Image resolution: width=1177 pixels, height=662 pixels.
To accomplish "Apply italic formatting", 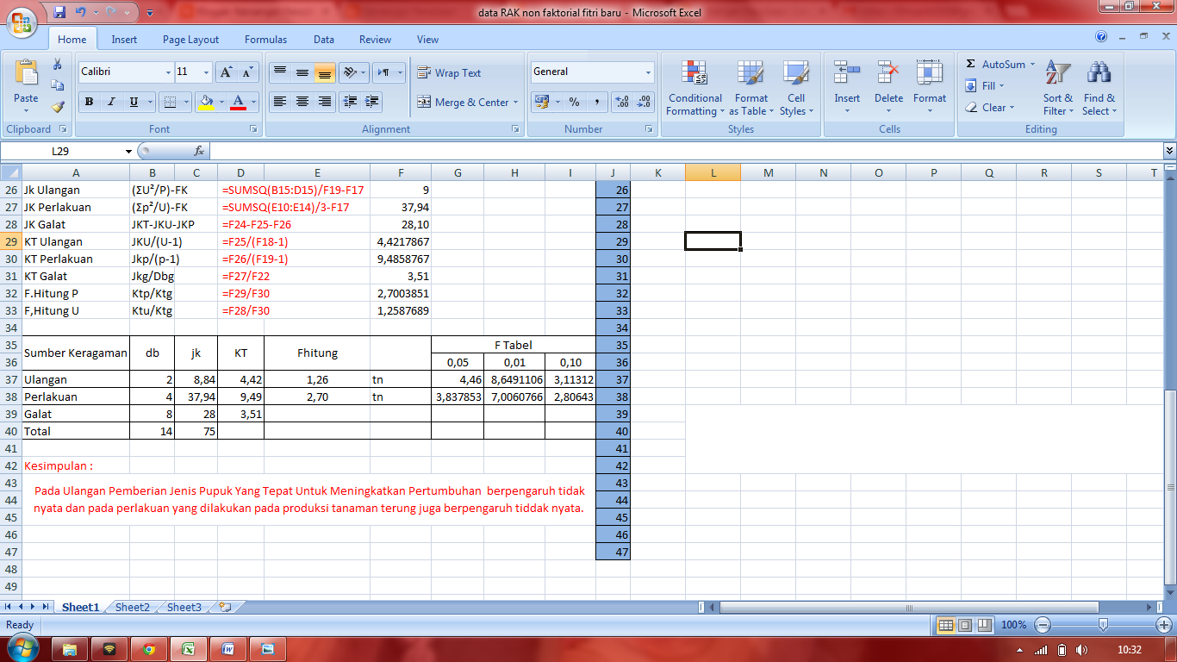I will tap(109, 101).
